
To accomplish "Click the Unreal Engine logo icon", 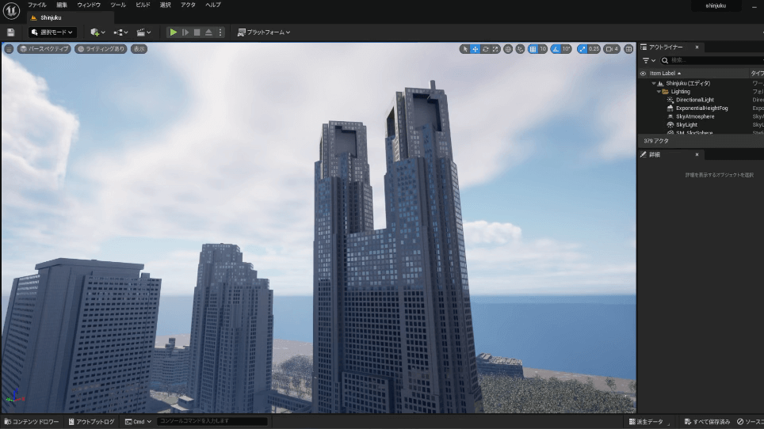I will coord(11,10).
